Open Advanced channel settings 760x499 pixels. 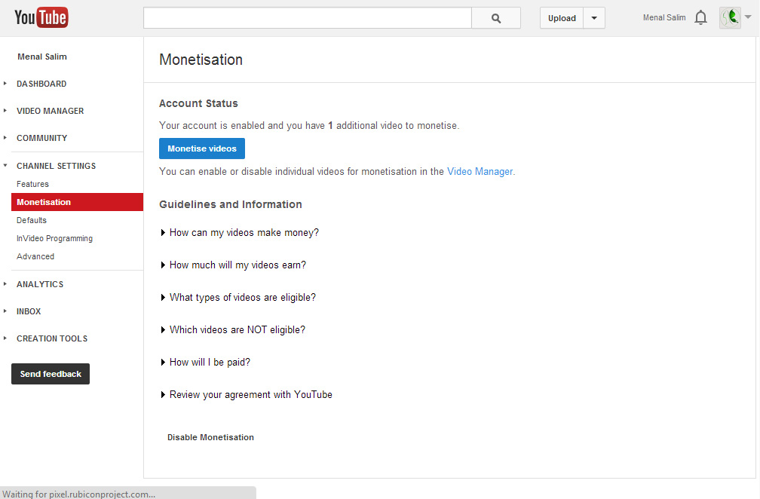(x=35, y=256)
